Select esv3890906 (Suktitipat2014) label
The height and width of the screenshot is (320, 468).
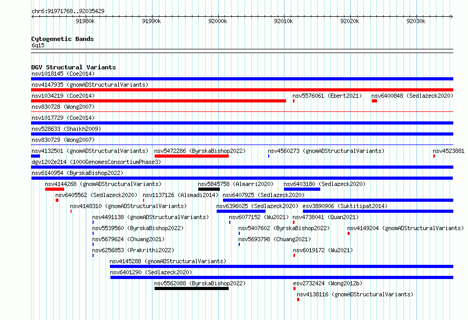tap(345, 206)
